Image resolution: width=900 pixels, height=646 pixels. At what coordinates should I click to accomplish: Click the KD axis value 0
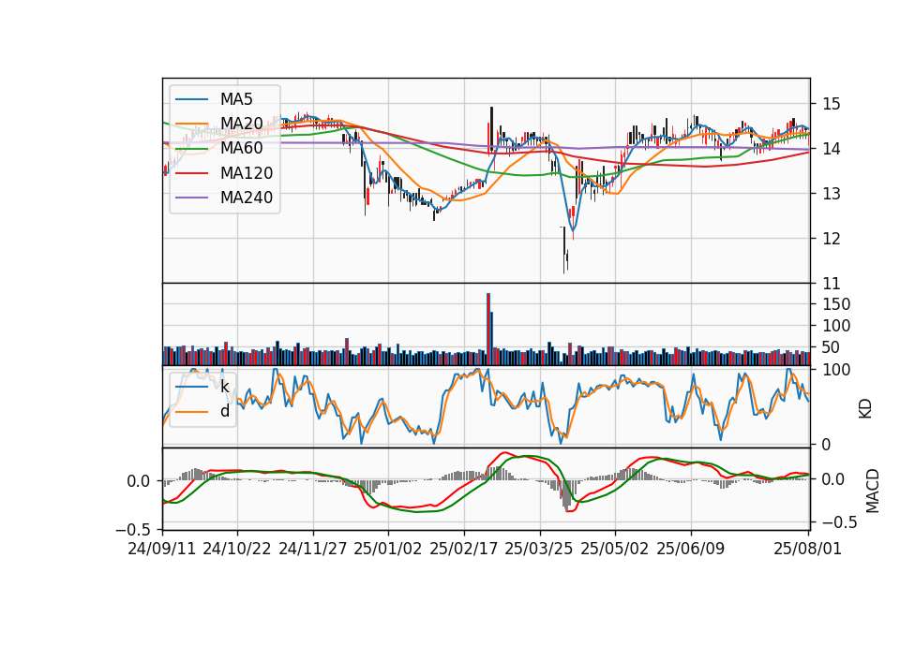pos(827,444)
